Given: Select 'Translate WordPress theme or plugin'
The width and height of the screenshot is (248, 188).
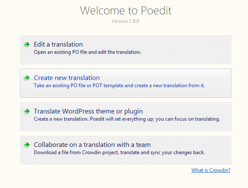Looking at the screenshot, I should coord(88,111).
